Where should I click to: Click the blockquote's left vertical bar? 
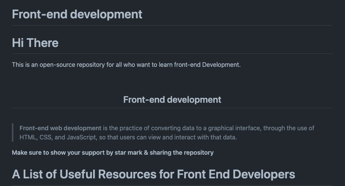click(13, 133)
